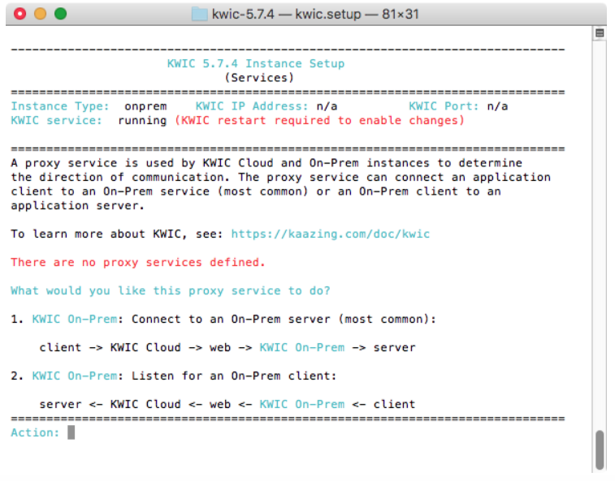
Task: Open the https://kaazing.com/doc/kwic link
Action: click(x=331, y=234)
